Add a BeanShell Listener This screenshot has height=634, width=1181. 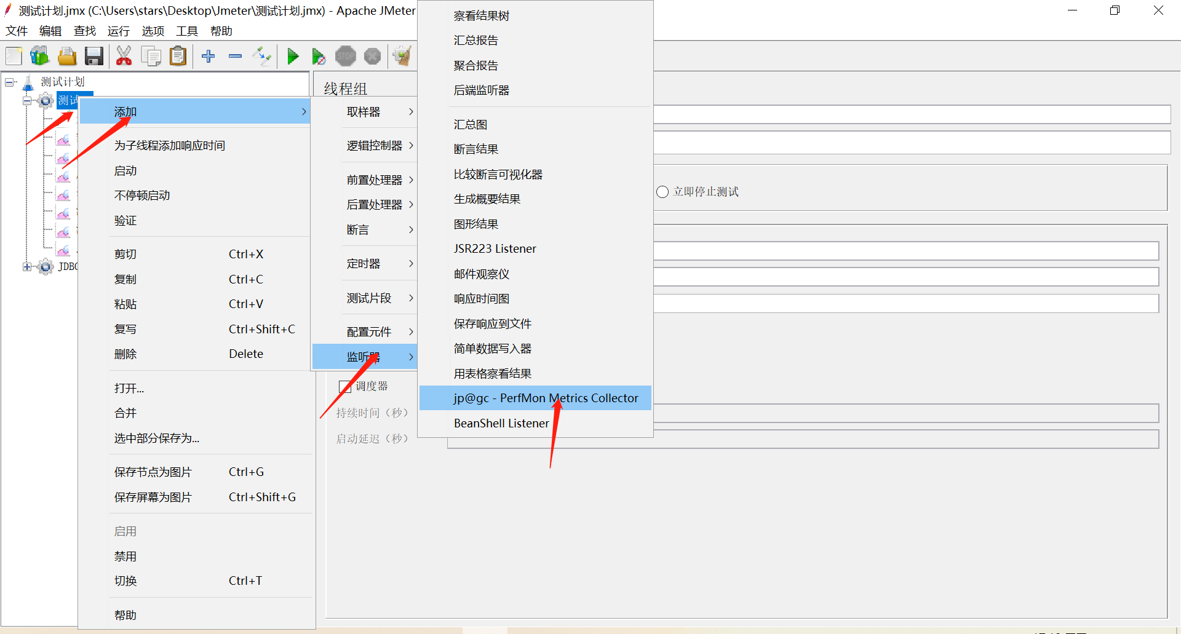click(x=501, y=422)
